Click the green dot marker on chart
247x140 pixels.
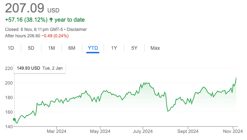(x=14, y=119)
